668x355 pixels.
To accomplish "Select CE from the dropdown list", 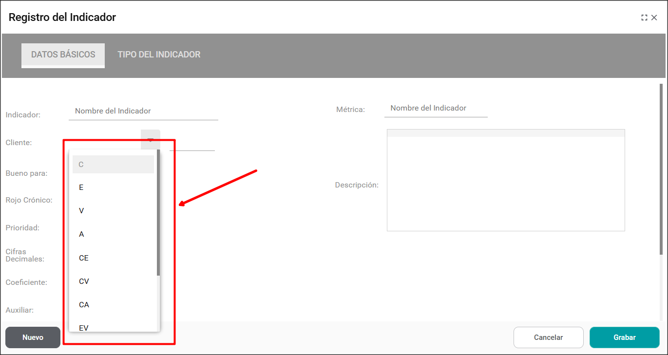I will (x=113, y=258).
